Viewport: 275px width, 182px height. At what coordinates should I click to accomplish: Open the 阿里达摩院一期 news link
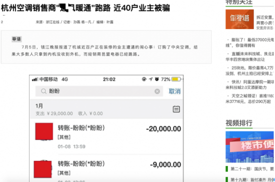(249, 84)
